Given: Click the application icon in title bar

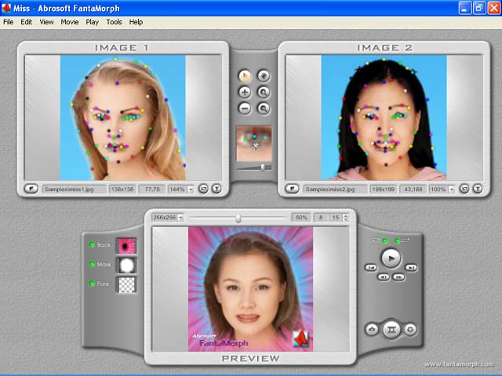Looking at the screenshot, I should (5, 8).
